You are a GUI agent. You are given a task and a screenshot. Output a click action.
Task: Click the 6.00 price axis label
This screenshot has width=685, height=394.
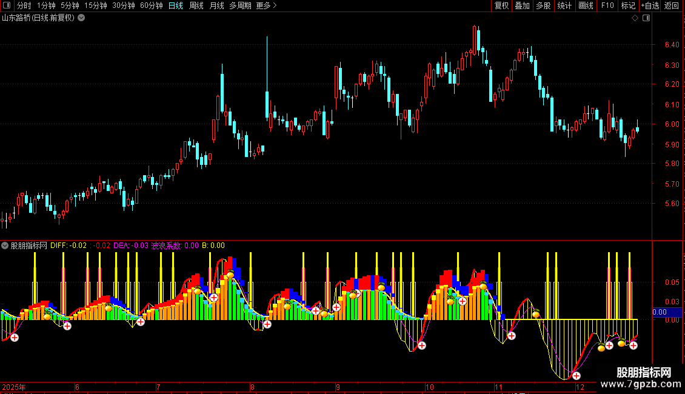[x=672, y=124]
